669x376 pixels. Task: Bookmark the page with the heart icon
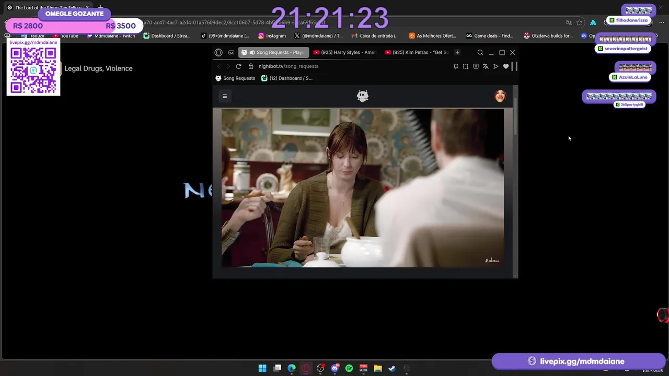(x=506, y=66)
